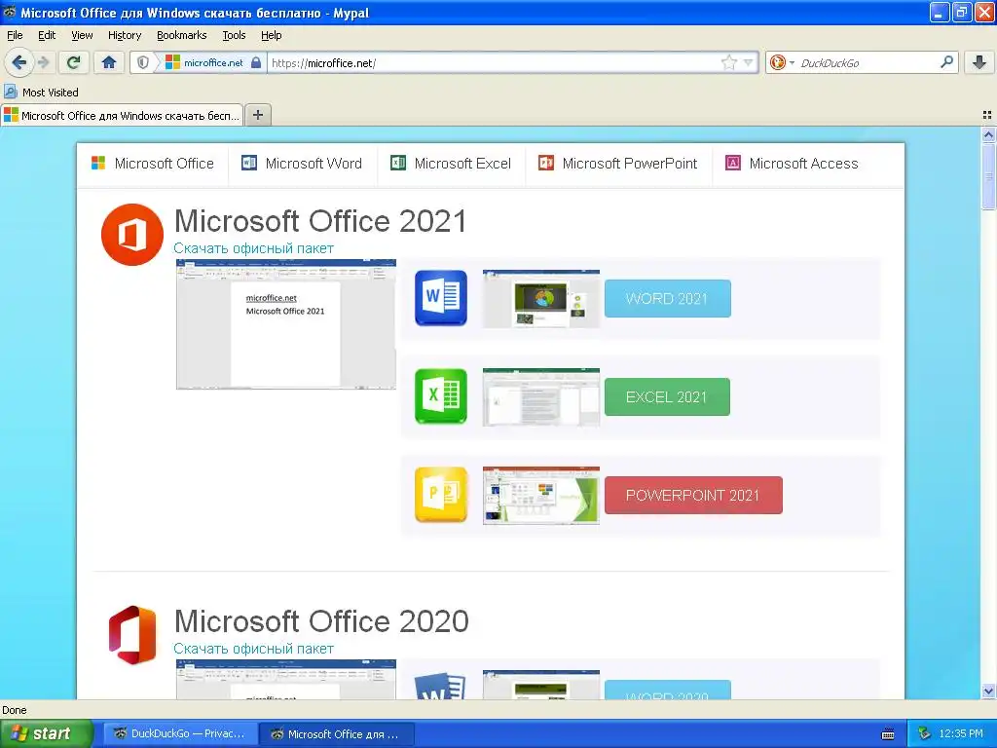Click Скачать офисный пакет under Office 2020

254,649
